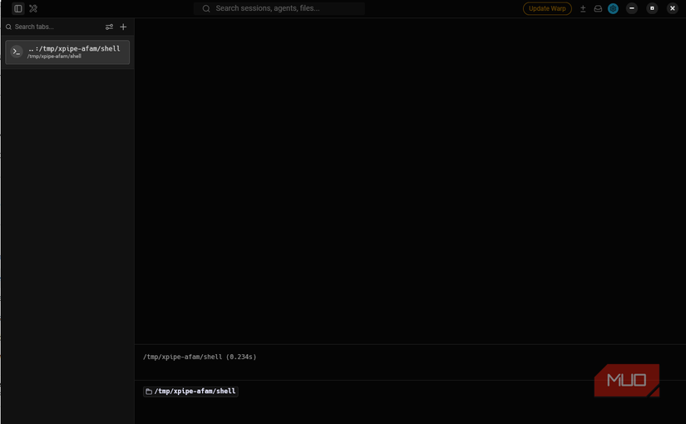Open the tab filter settings icon
686x424 pixels.
click(109, 27)
